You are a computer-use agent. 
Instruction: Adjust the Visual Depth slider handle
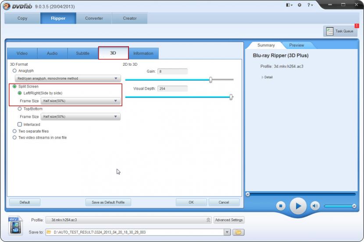pos(231,97)
